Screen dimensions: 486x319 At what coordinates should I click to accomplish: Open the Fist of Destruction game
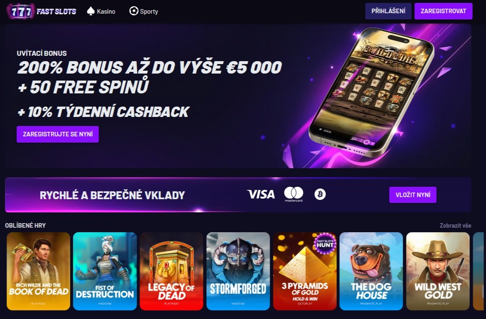tap(105, 271)
